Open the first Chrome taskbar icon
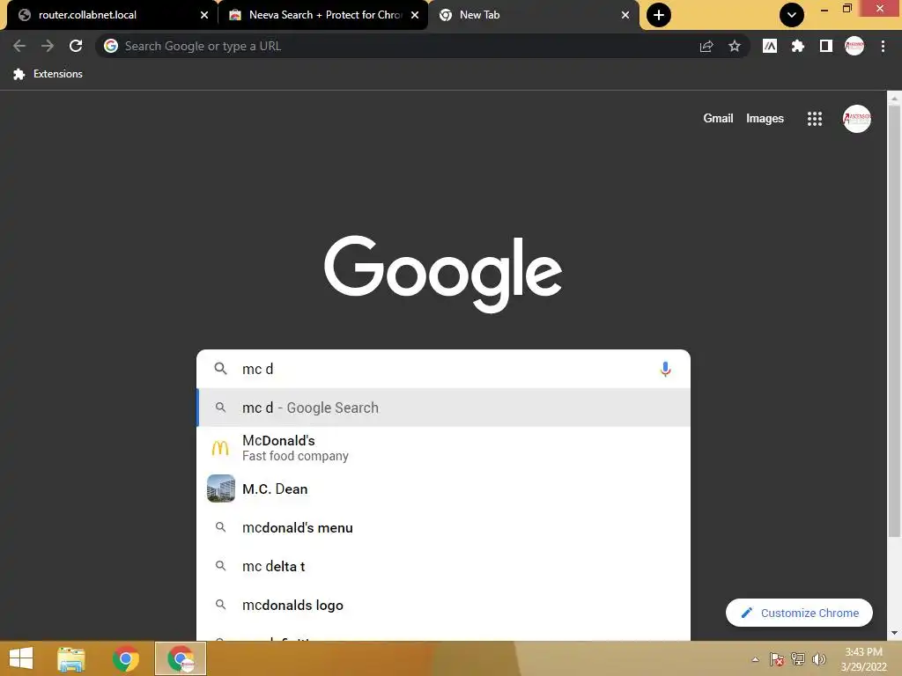The height and width of the screenshot is (676, 902). click(x=126, y=658)
